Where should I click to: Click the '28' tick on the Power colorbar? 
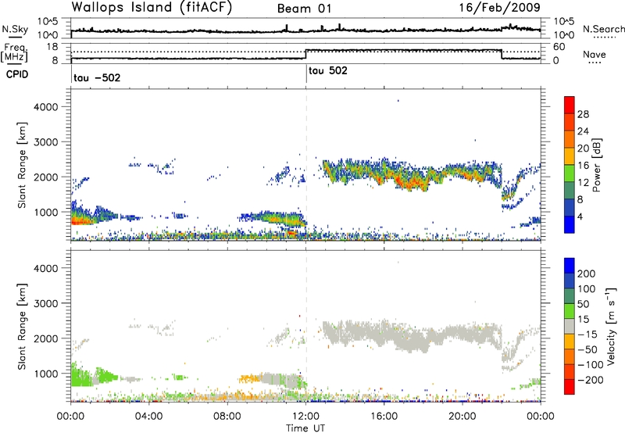click(x=583, y=114)
